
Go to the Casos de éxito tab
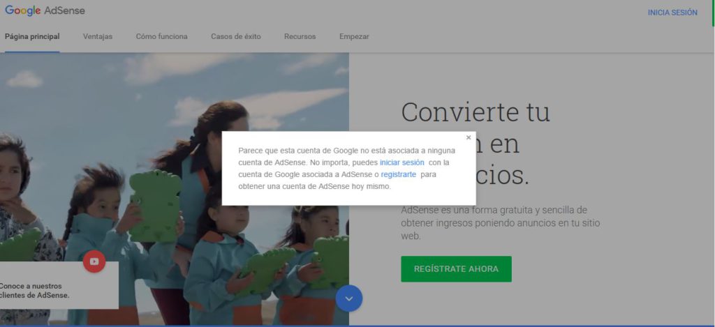[236, 36]
